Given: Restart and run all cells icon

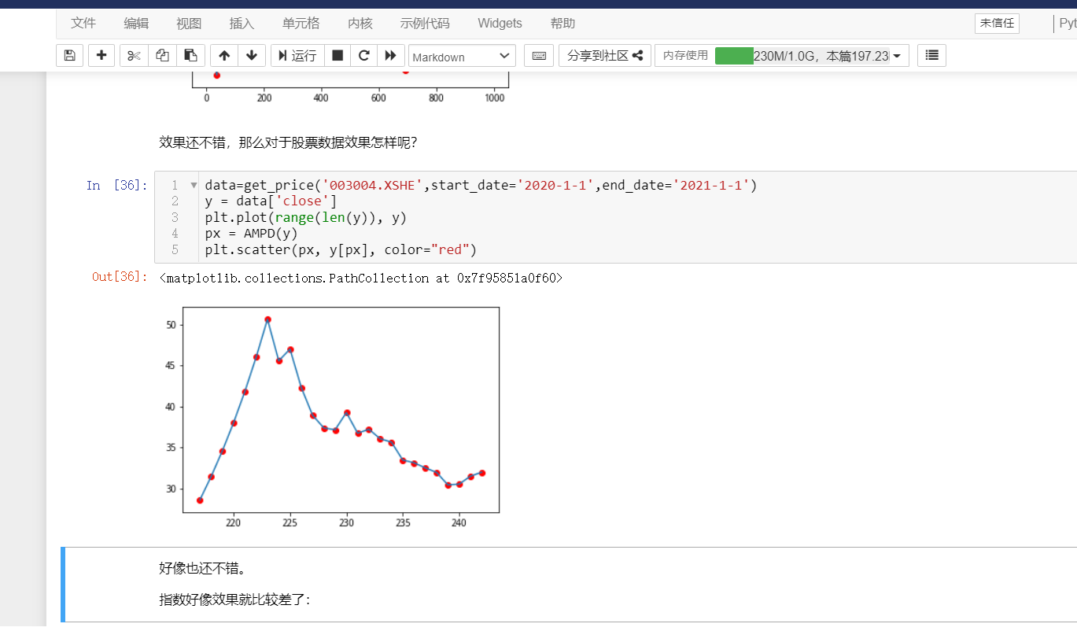Looking at the screenshot, I should pos(390,55).
